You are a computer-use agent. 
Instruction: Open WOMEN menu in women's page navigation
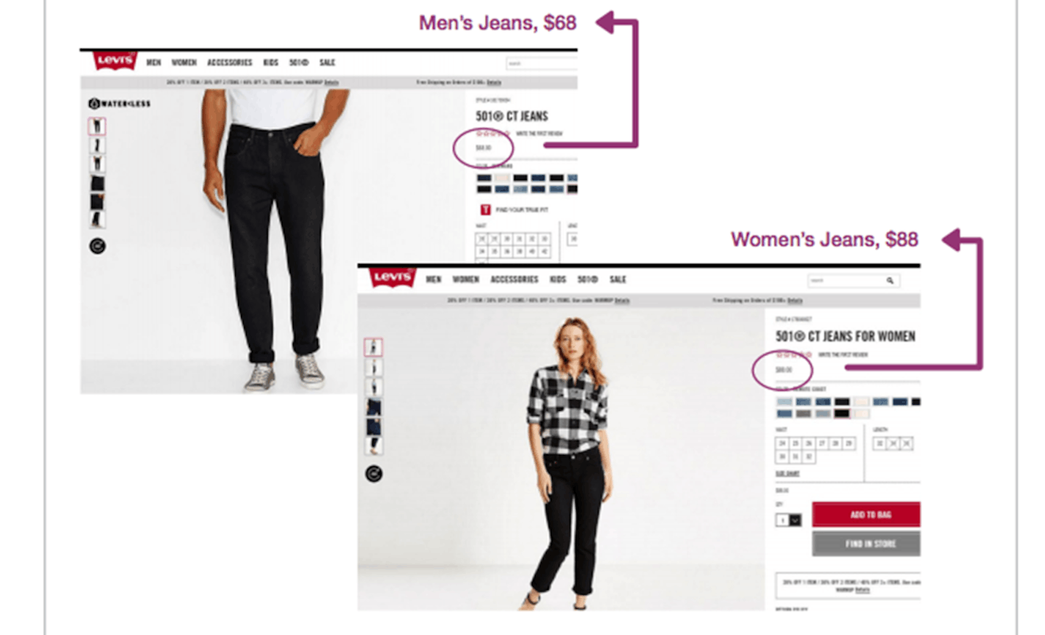[x=466, y=279]
